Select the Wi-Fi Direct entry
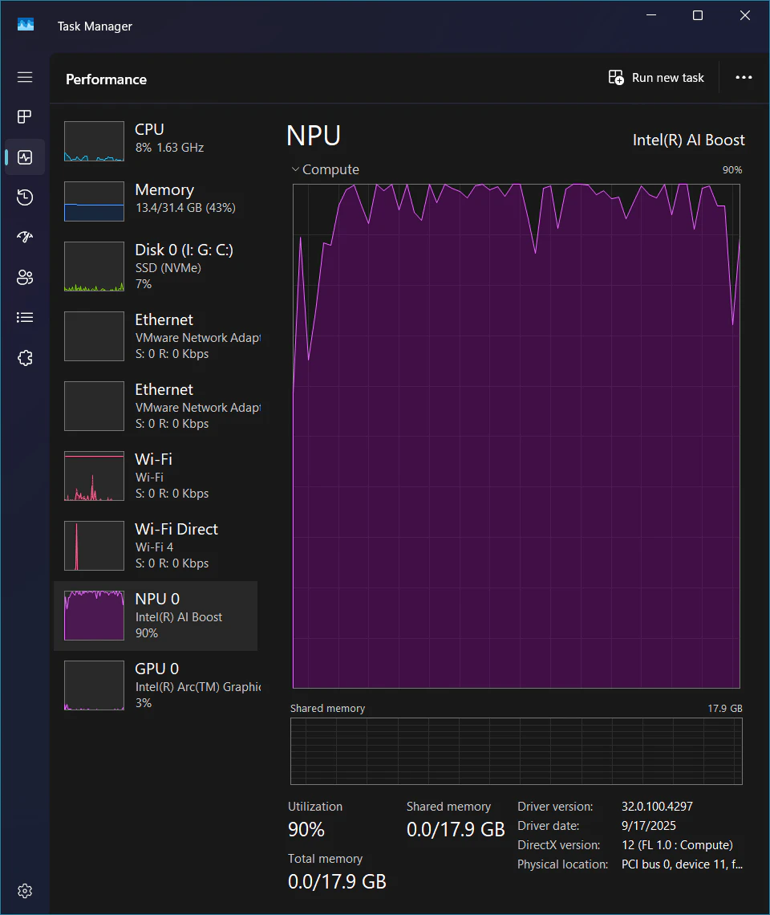The width and height of the screenshot is (770, 915). [156, 547]
